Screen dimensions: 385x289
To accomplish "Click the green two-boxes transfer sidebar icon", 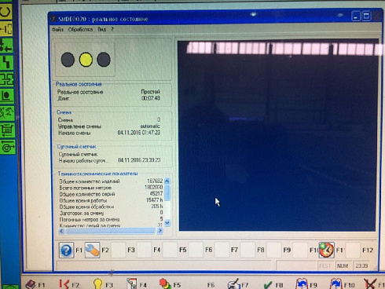I will click(x=6, y=79).
